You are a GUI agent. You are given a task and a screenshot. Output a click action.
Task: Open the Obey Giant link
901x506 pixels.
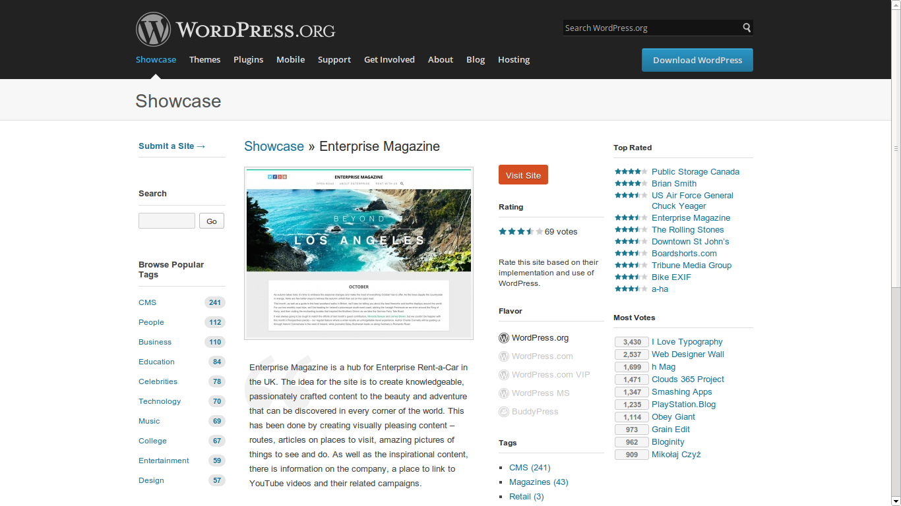(x=673, y=417)
